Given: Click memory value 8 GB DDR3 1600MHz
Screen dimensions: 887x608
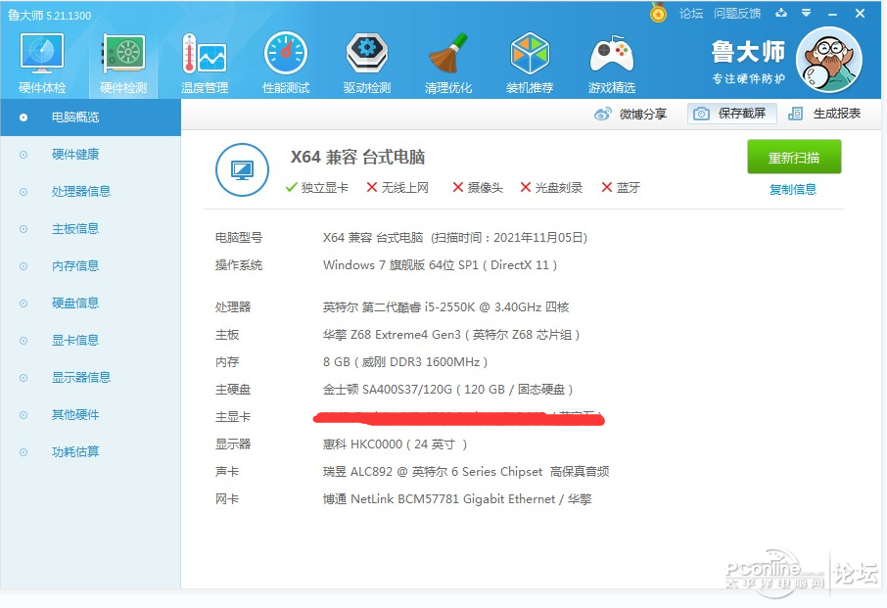Looking at the screenshot, I should (405, 362).
